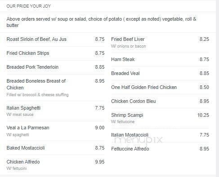
Task: Choose Breaded Veal from the menu
Action: pos(125,73)
